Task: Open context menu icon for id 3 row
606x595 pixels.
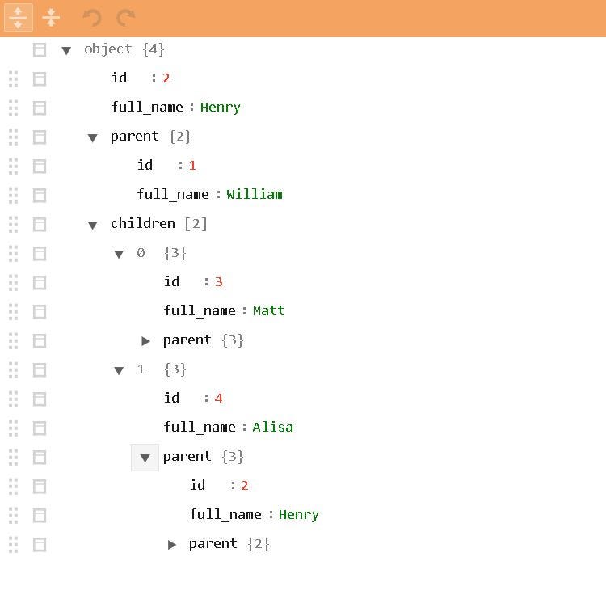Action: [x=40, y=283]
